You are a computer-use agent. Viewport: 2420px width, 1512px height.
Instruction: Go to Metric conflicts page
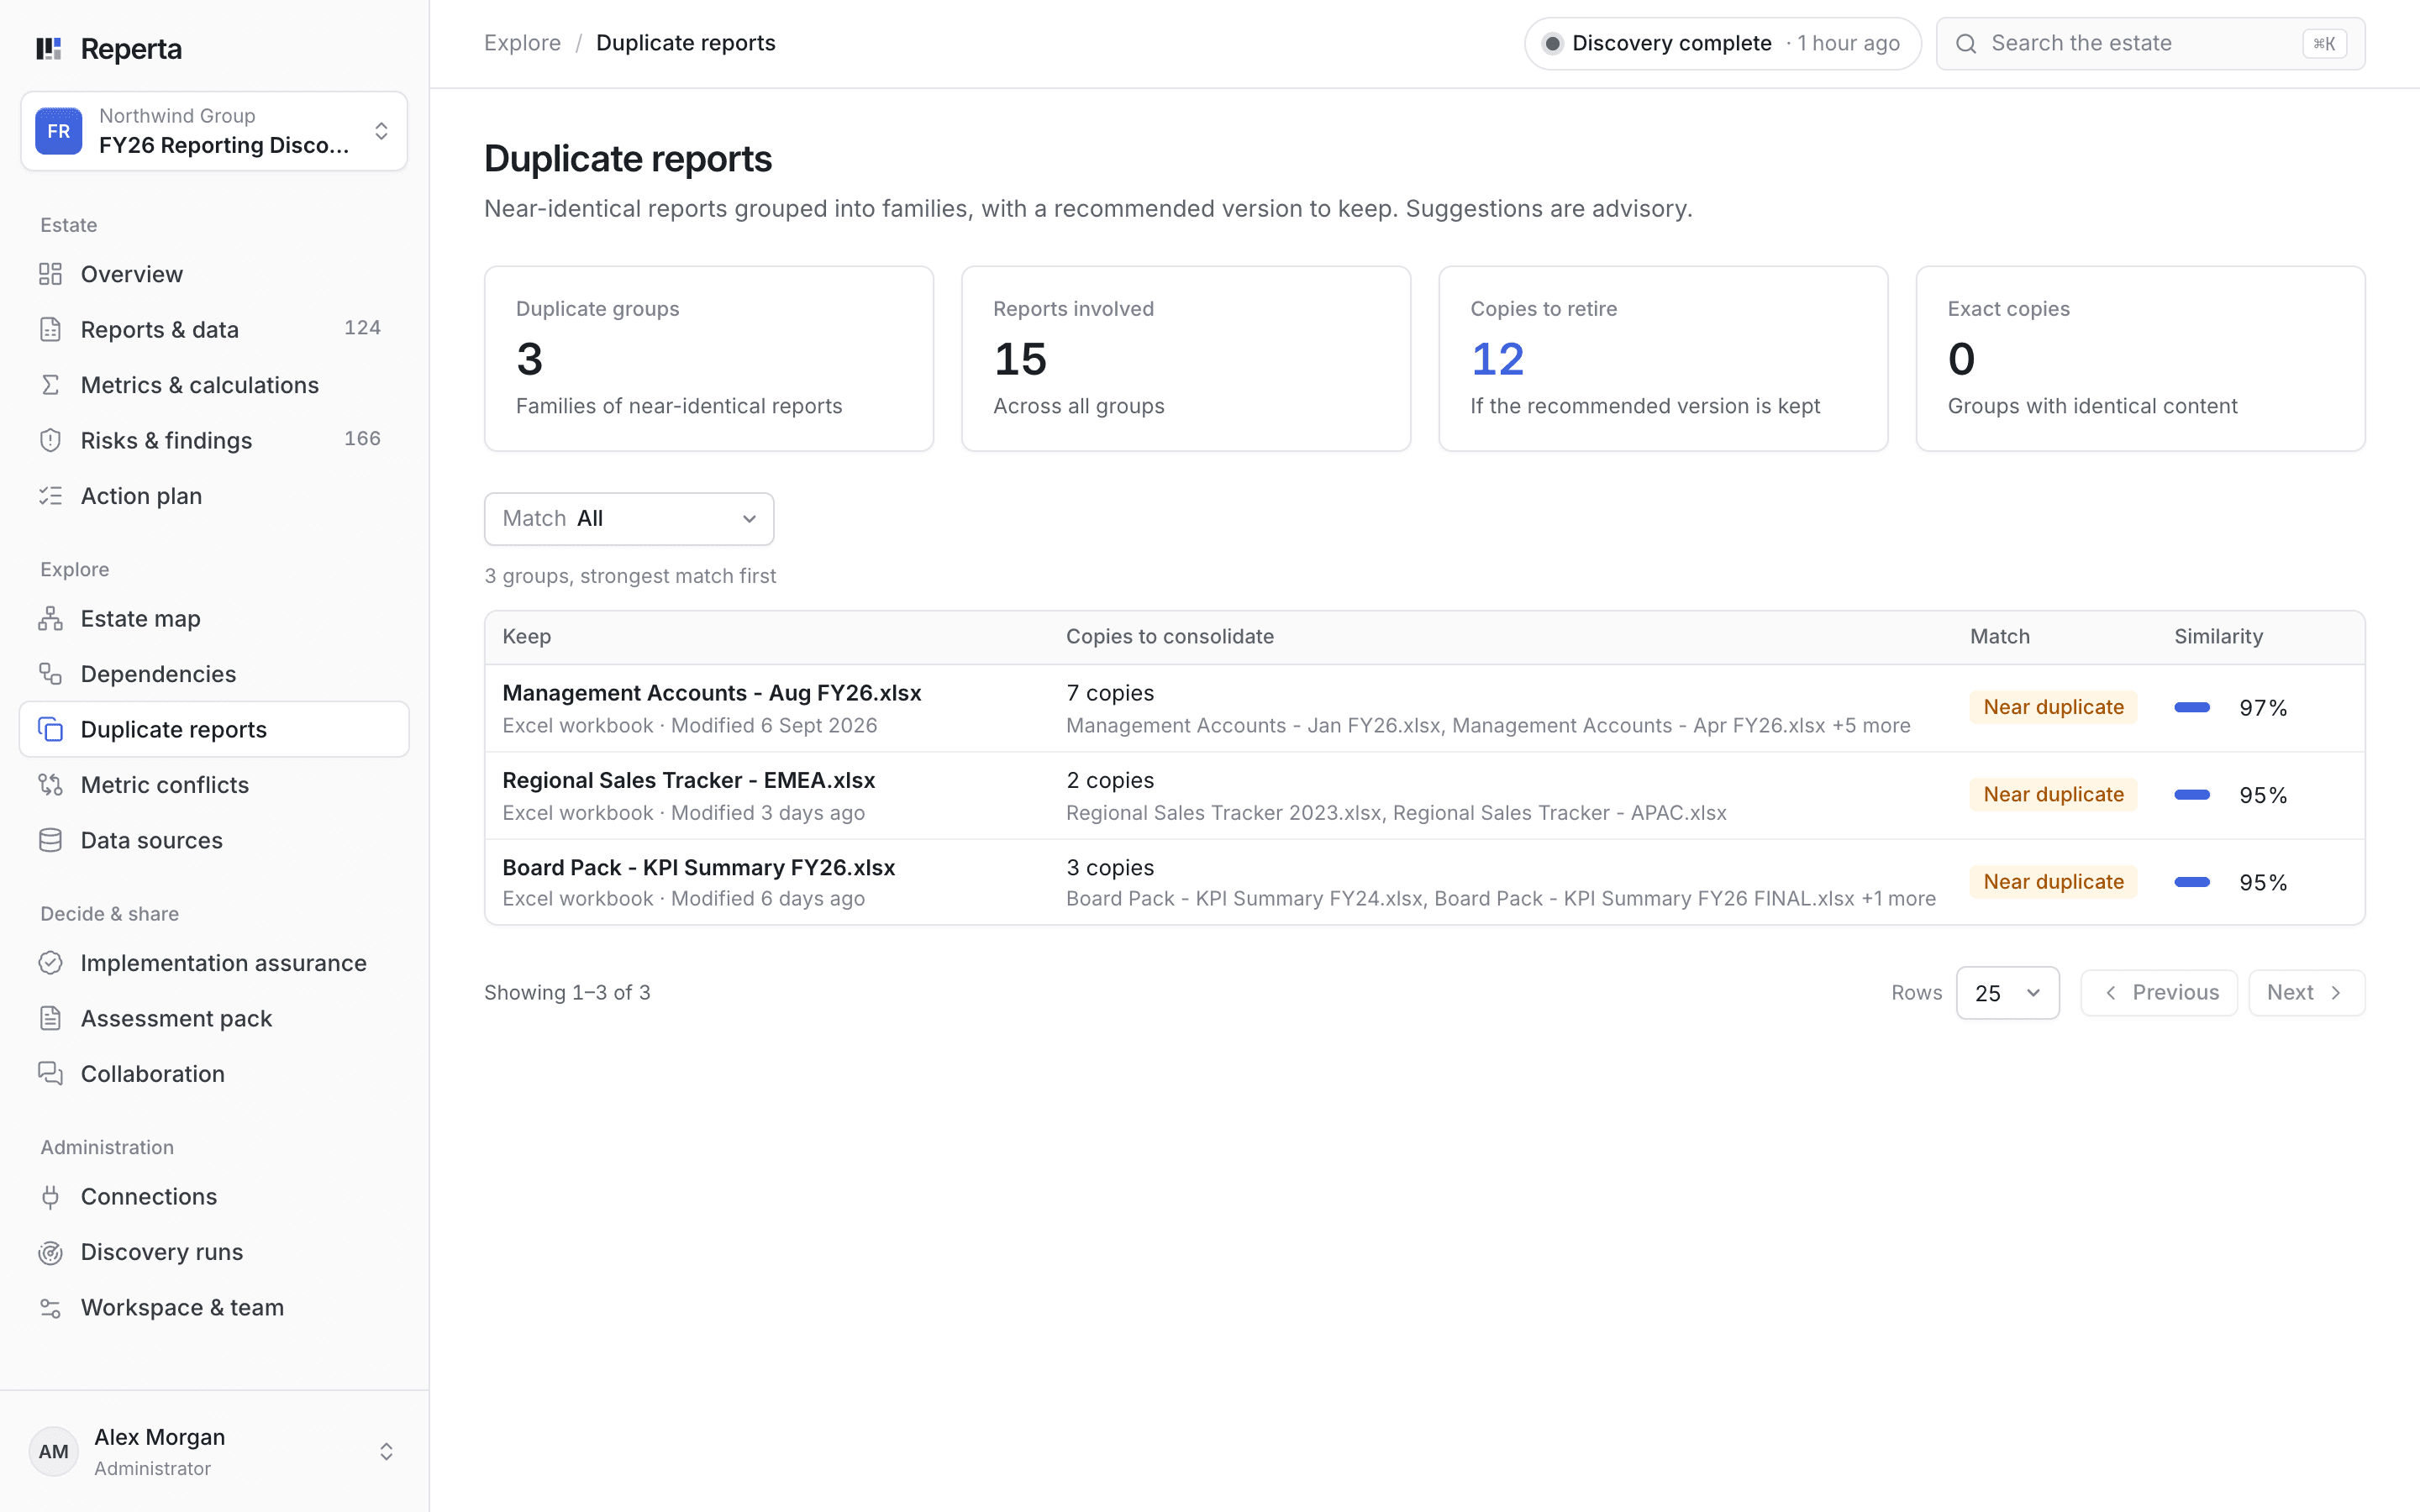coord(214,785)
